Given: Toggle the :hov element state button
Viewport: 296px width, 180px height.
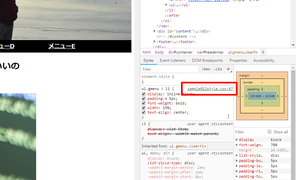Looking at the screenshot, I should coord(206,69).
